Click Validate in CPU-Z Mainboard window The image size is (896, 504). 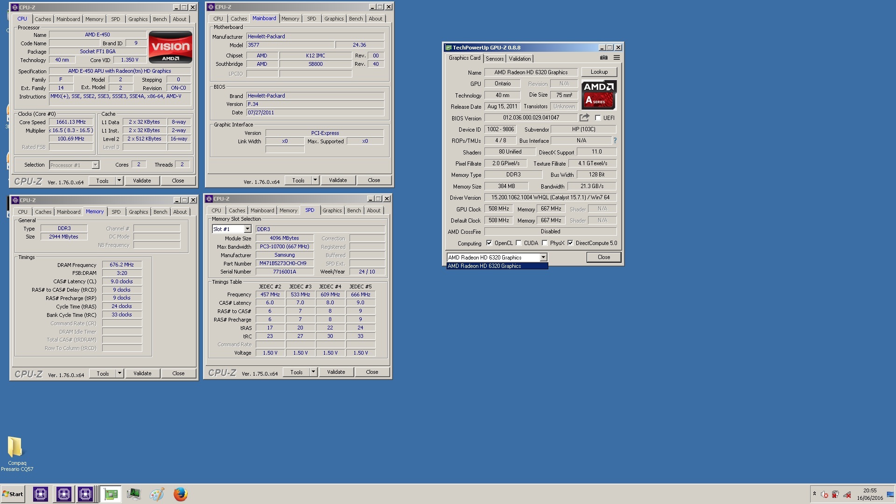click(338, 180)
